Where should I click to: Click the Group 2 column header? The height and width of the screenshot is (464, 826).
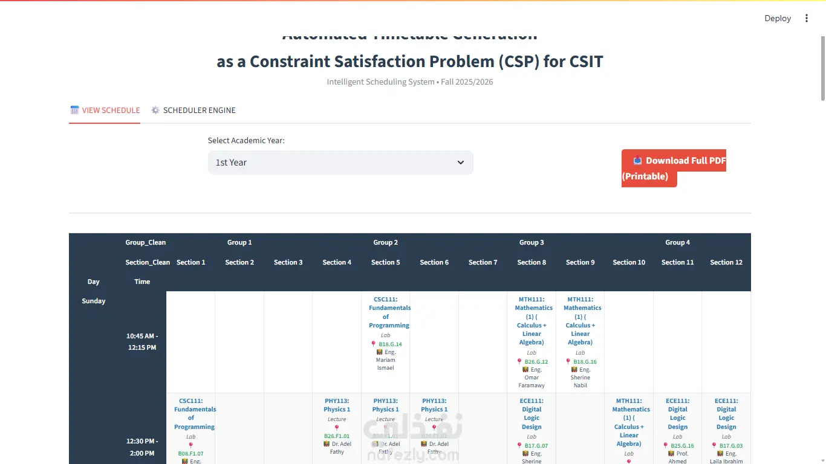pos(386,242)
